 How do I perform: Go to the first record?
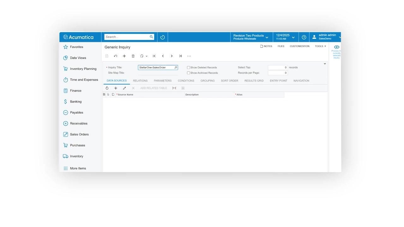click(154, 56)
